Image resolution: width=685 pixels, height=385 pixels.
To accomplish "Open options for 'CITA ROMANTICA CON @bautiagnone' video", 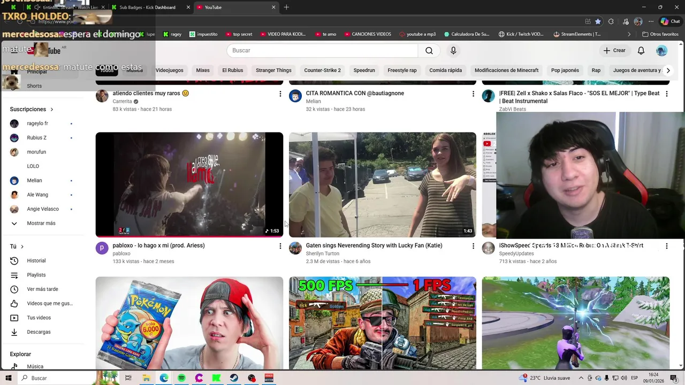I will [473, 94].
